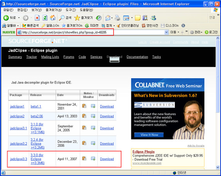221x176 pixels.
Task: Click 빠른검색 toolbar item
Action: (x=31, y=26)
